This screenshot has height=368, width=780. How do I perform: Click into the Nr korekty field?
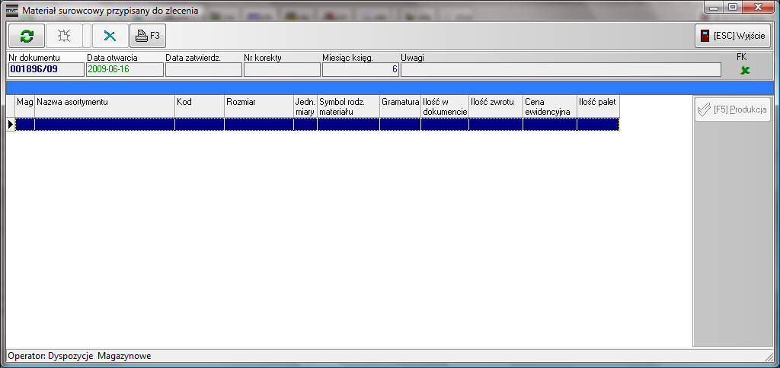(x=281, y=70)
